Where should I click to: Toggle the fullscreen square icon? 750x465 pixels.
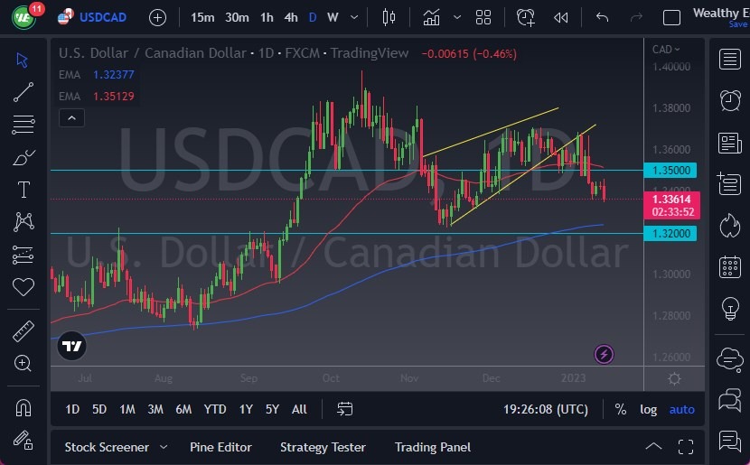671,18
